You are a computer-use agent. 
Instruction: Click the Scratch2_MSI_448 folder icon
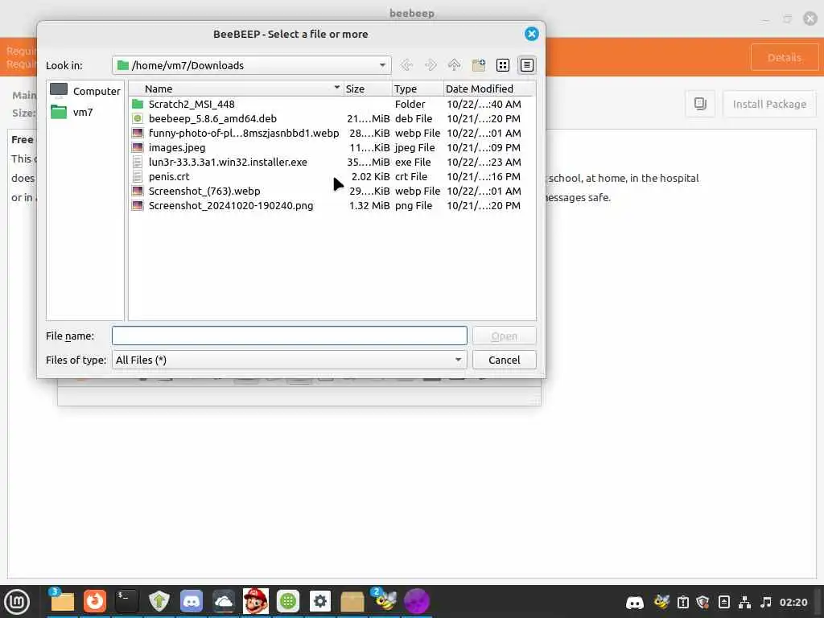point(138,104)
